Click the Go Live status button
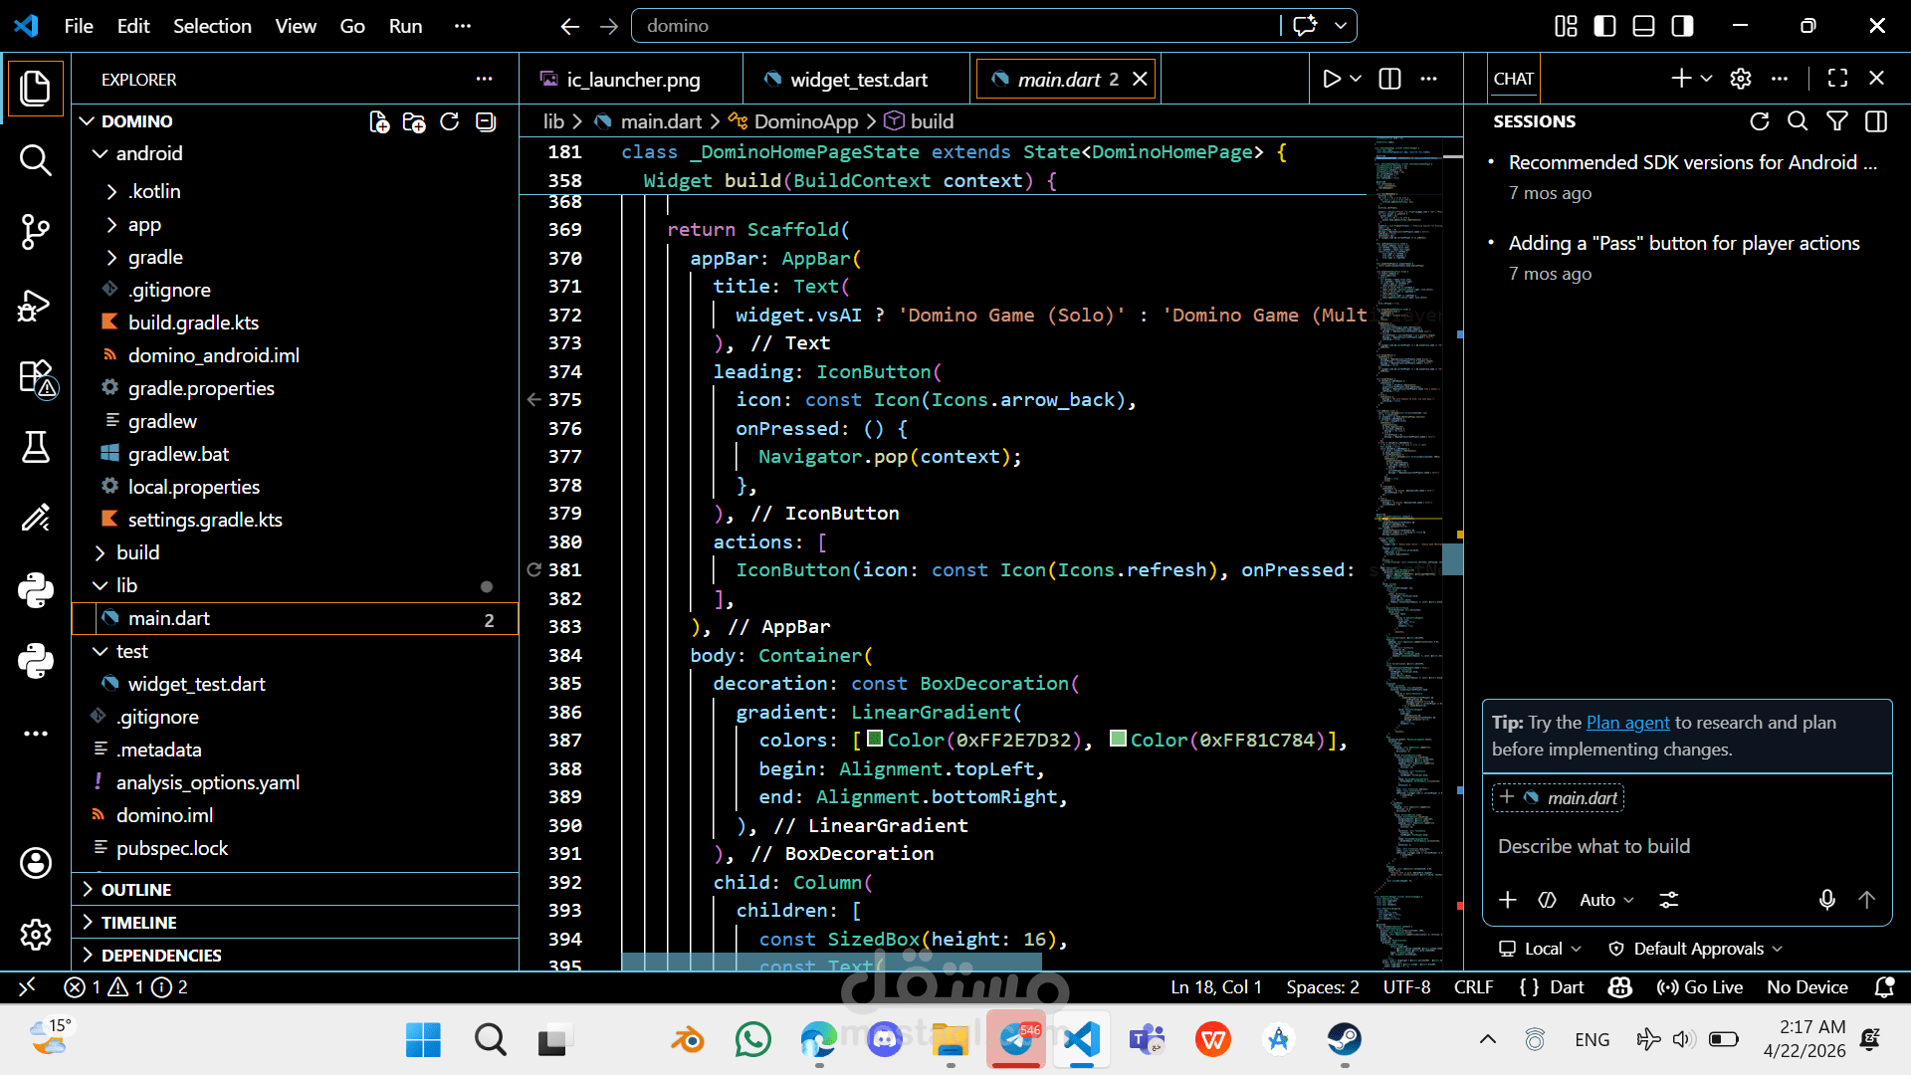This screenshot has height=1075, width=1911. point(1700,986)
